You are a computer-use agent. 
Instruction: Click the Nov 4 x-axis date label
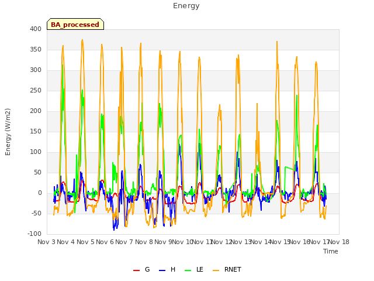tap(65, 242)
